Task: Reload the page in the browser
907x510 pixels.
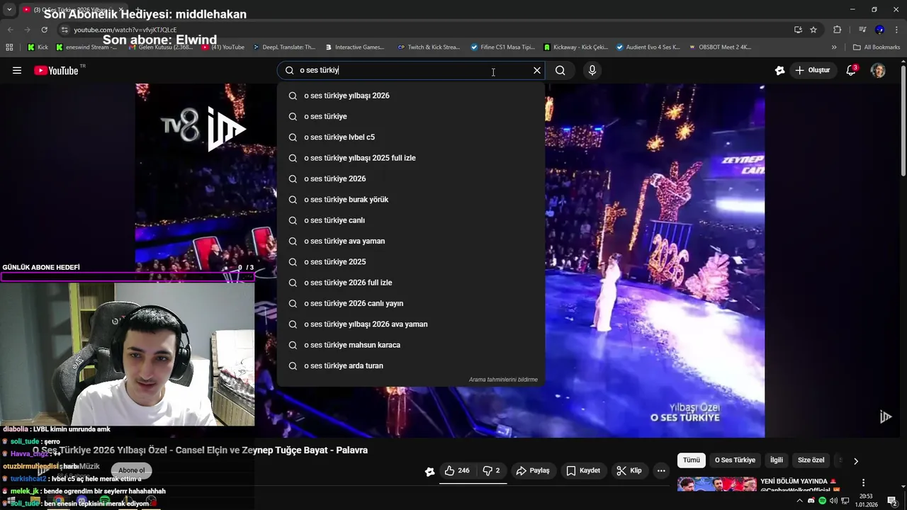Action: tap(44, 30)
